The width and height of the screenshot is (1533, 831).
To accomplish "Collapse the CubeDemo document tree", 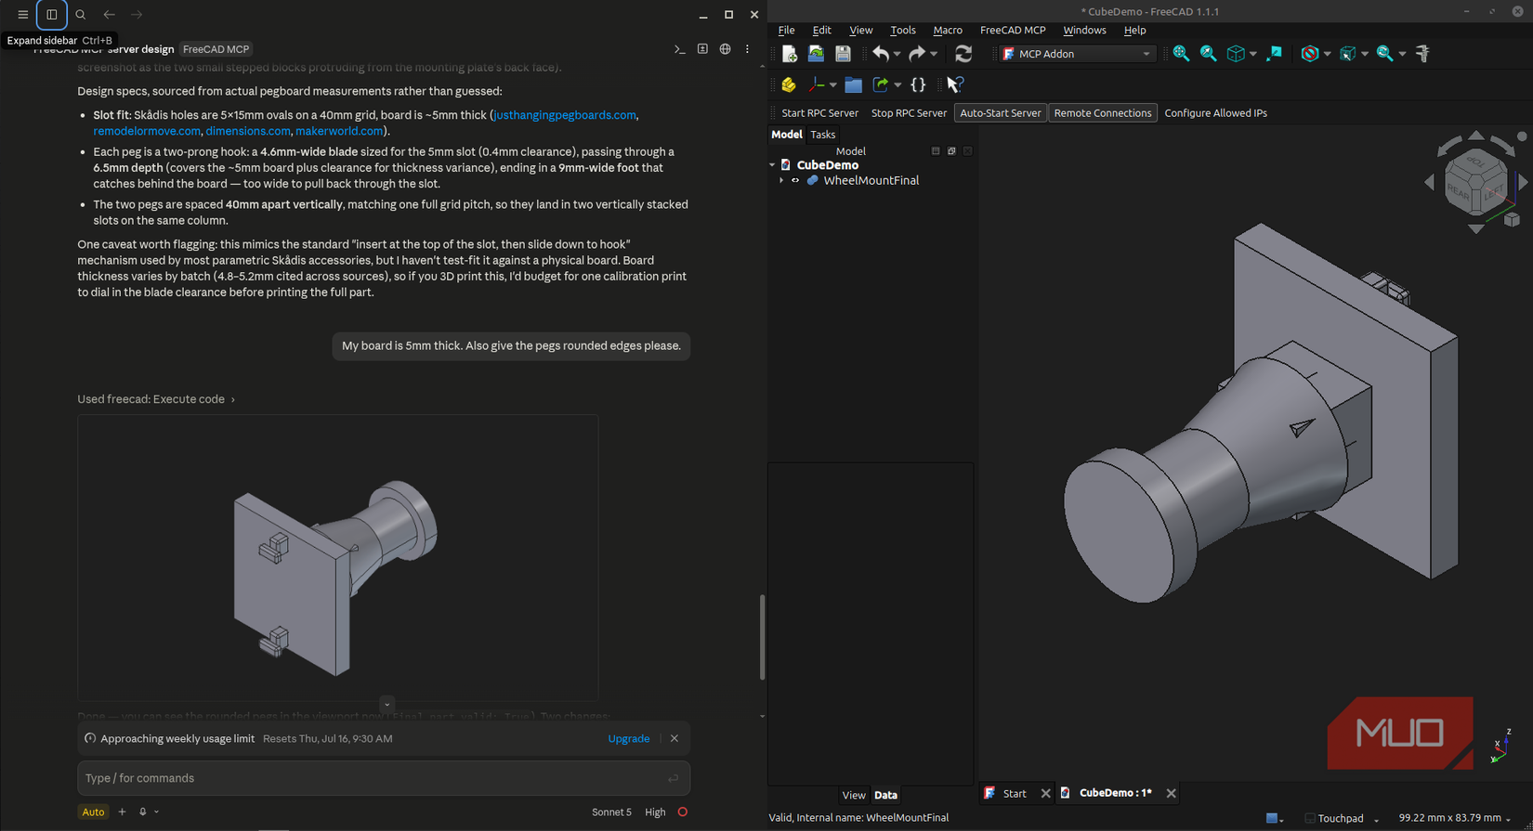I will coord(772,165).
